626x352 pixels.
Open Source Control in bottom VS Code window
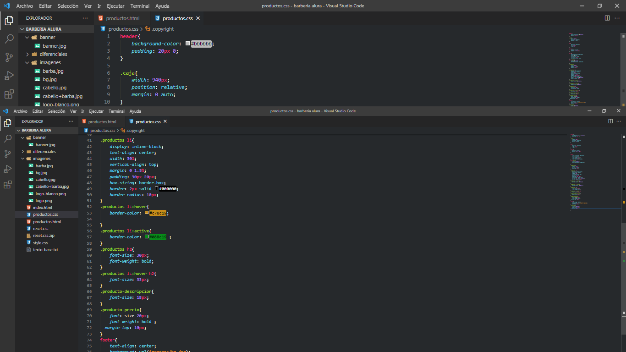(8, 154)
